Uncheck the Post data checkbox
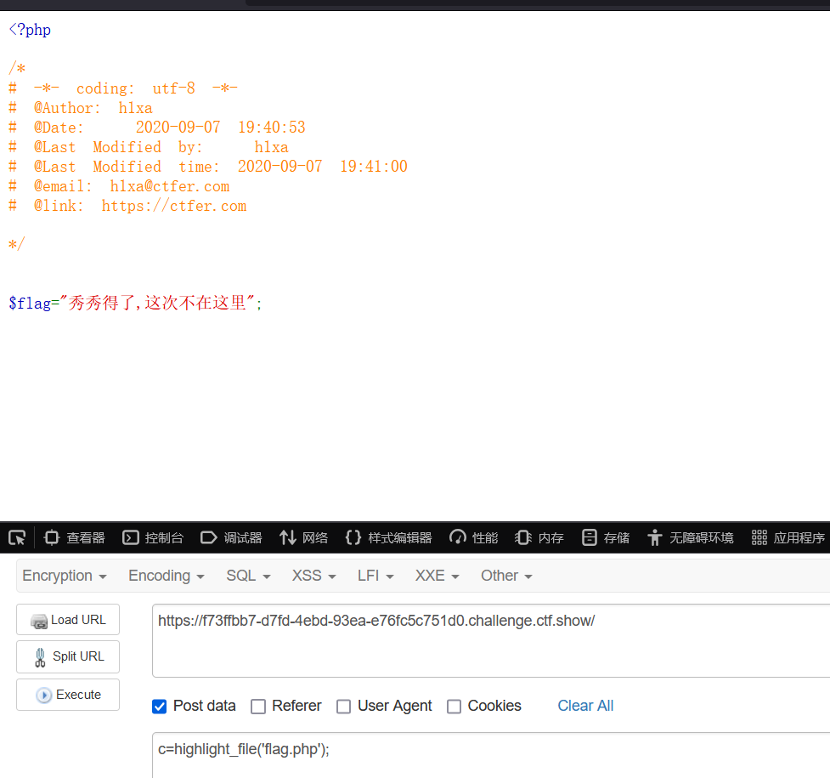Image resolution: width=830 pixels, height=778 pixels. 159,707
